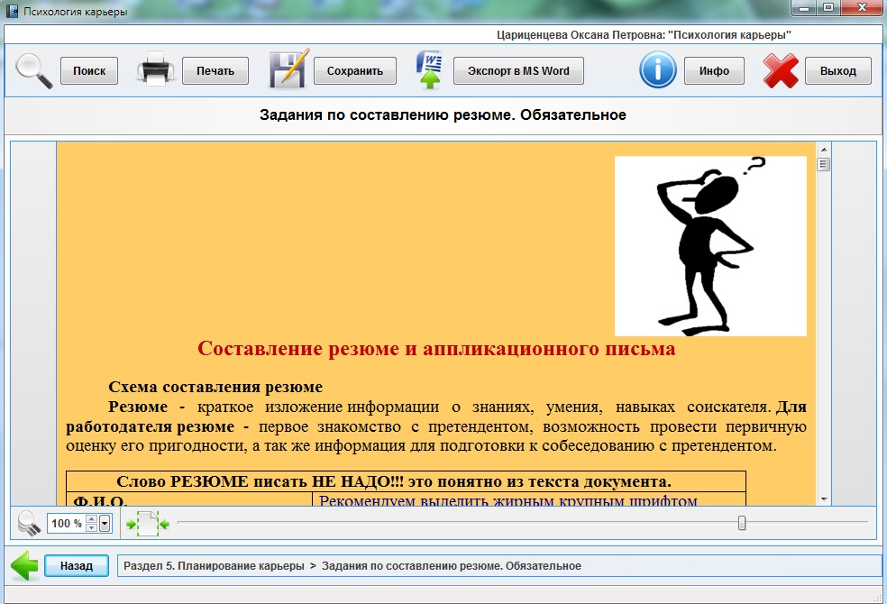Click the 100 % zoom input field
The height and width of the screenshot is (604, 887).
tap(66, 523)
